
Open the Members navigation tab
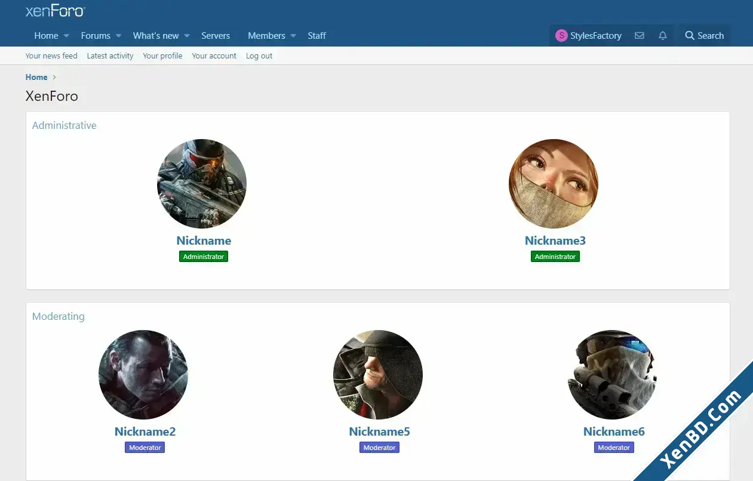pos(266,36)
